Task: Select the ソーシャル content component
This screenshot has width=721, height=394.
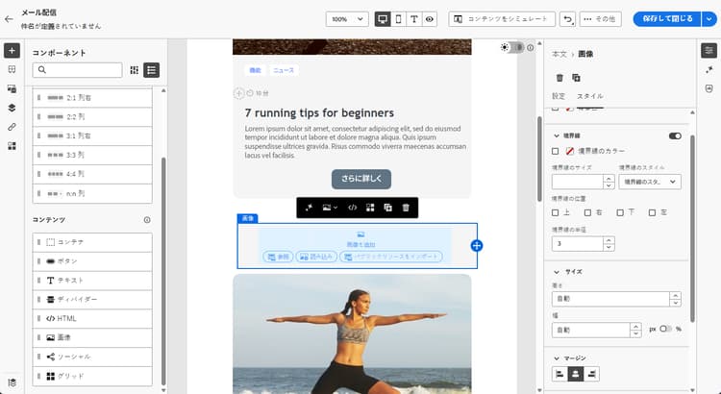Action: [92, 357]
